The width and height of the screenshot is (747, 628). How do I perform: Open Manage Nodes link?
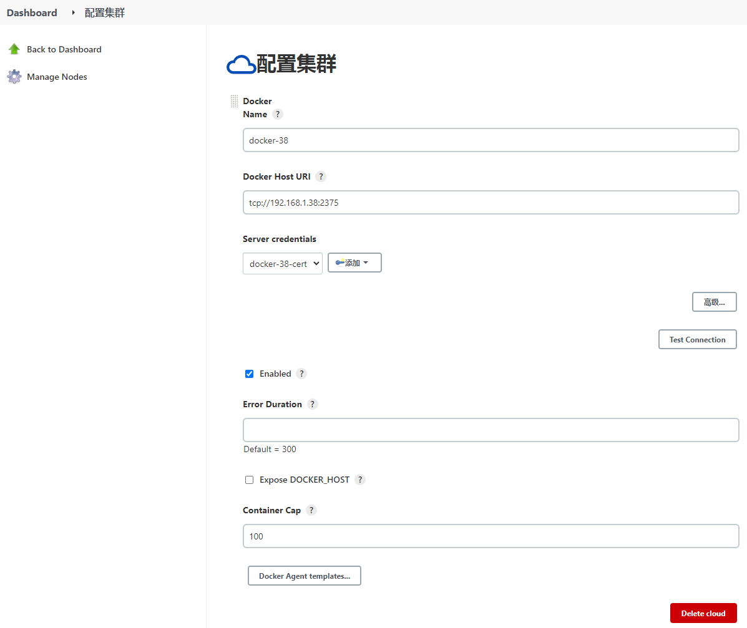tap(57, 77)
